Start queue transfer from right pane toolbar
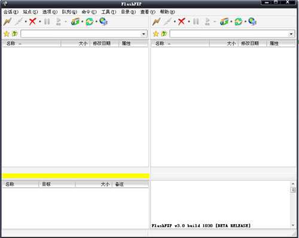The width and height of the screenshot is (299, 238). click(x=208, y=22)
